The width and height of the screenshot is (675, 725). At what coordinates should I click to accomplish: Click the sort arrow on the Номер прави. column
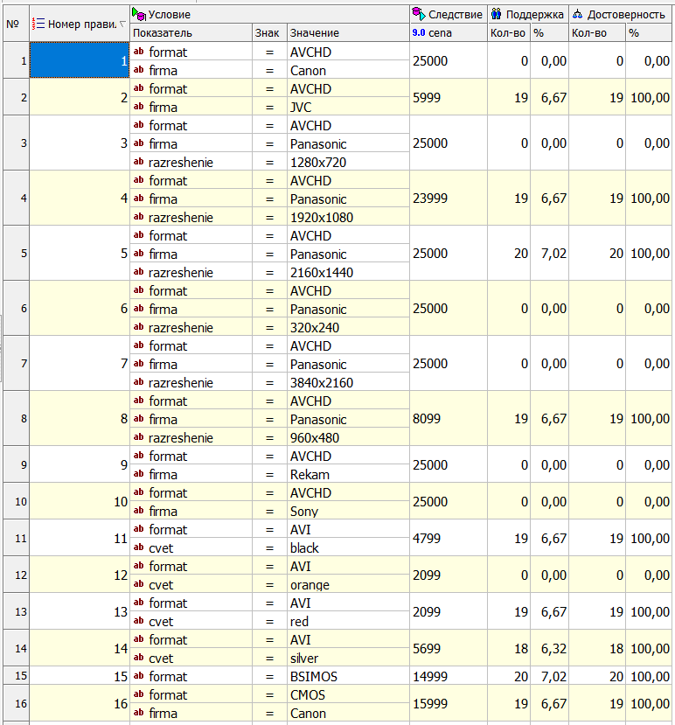pos(122,24)
